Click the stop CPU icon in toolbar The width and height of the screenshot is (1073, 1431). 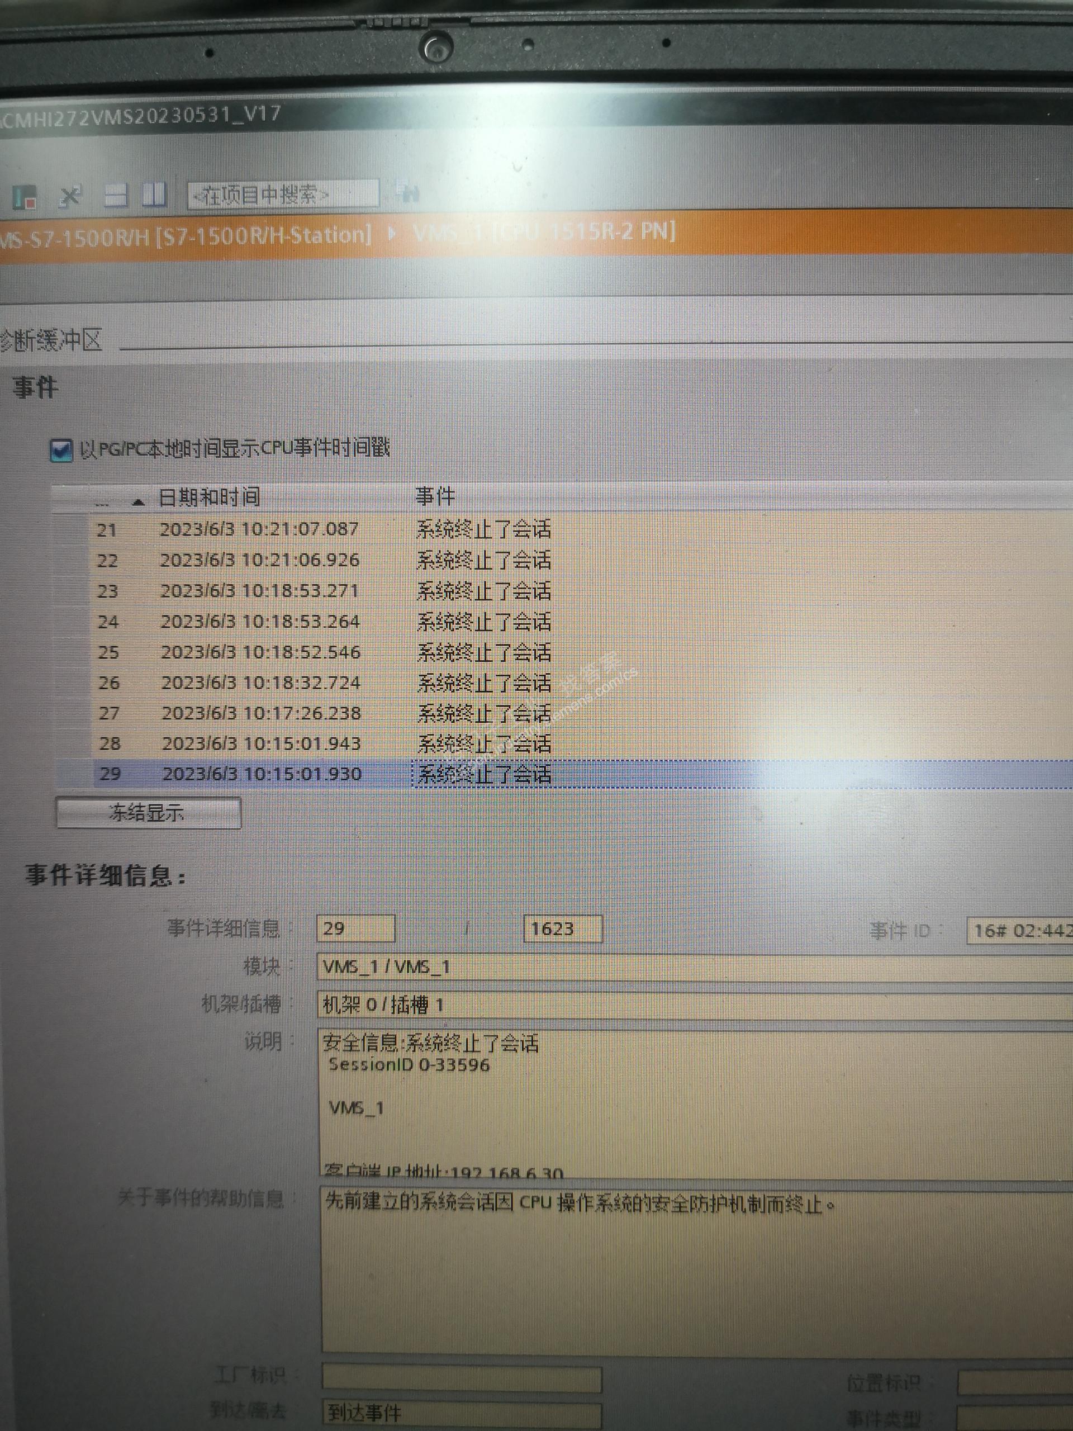click(x=25, y=197)
